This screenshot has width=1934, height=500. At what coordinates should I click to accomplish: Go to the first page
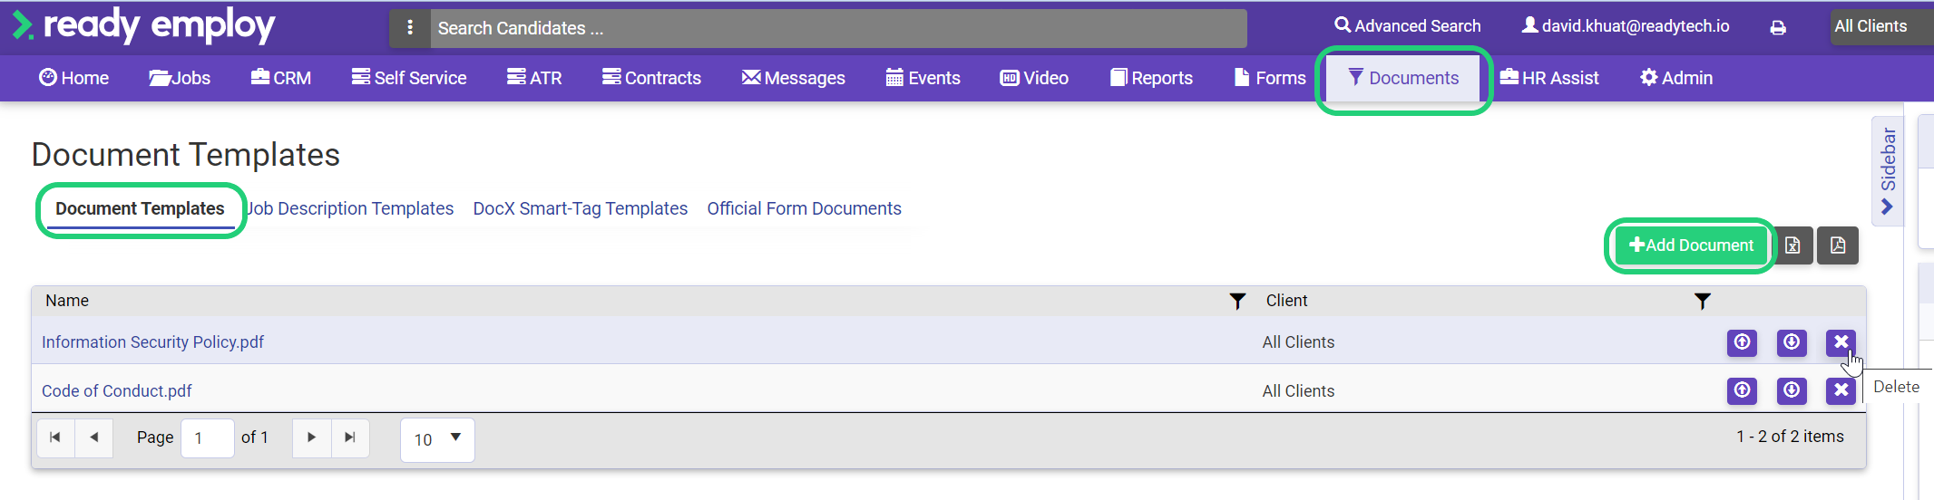tap(55, 437)
